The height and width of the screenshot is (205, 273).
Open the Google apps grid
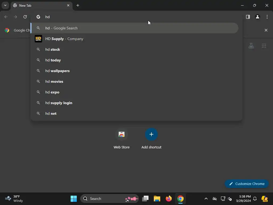264,46
